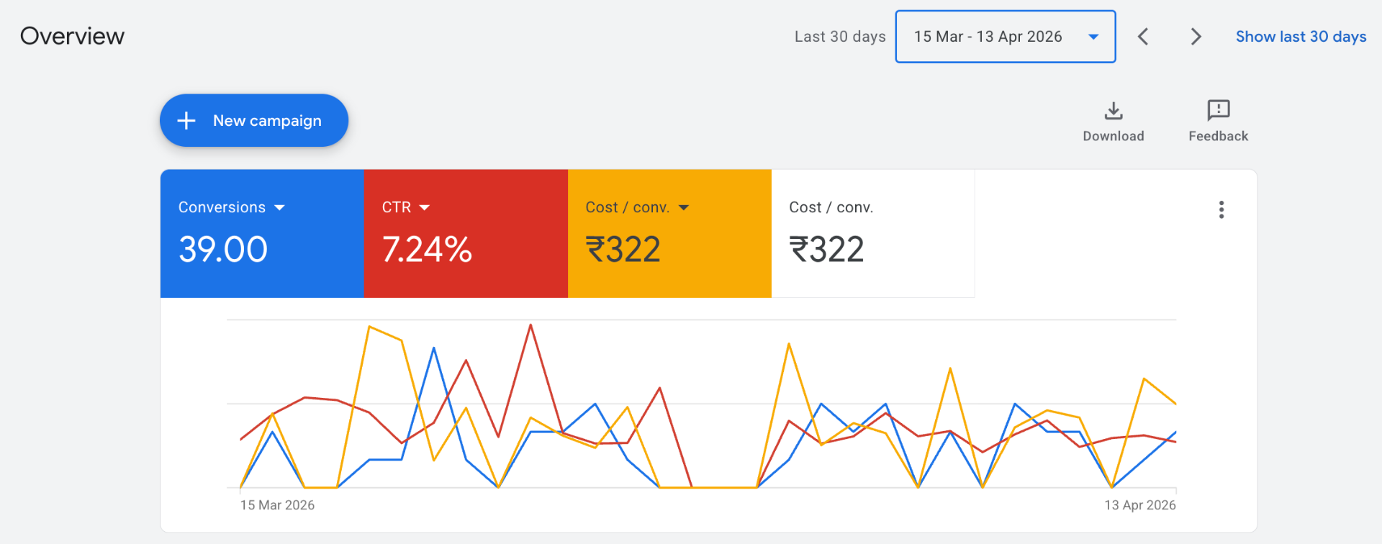Open the Feedback icon
Screen dimensions: 1382x544
pos(1218,121)
